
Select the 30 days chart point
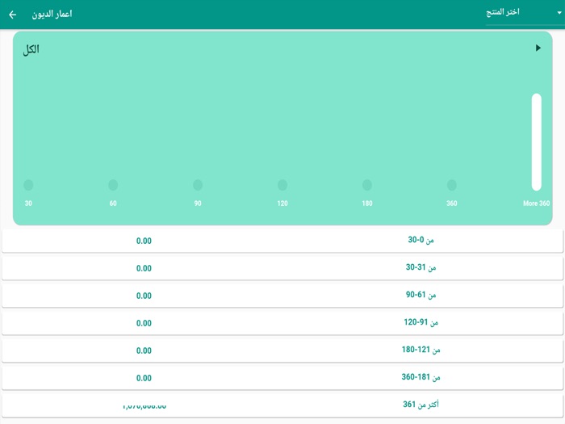28,185
